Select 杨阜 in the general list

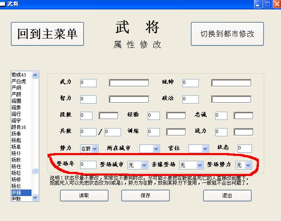point(21,147)
